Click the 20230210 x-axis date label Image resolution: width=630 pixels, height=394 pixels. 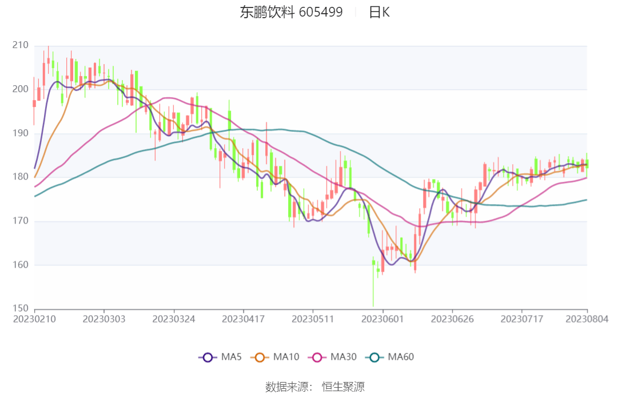[34, 319]
